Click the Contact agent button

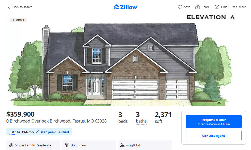(213, 136)
